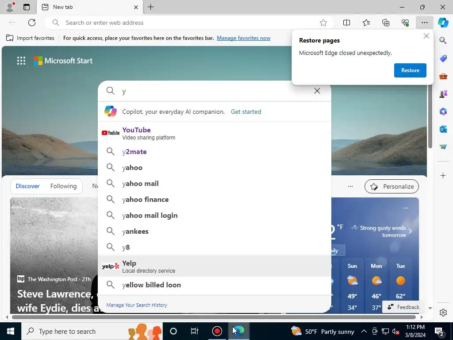Click the Personalize button
Screen dimensions: 453x340
click(x=392, y=186)
